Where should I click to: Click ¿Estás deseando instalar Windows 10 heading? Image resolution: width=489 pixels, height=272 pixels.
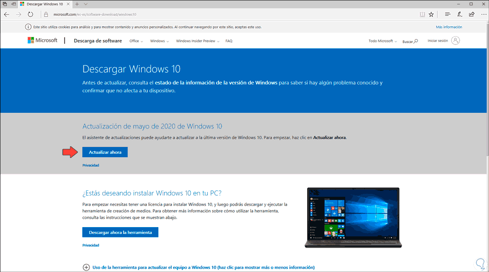tap(152, 193)
